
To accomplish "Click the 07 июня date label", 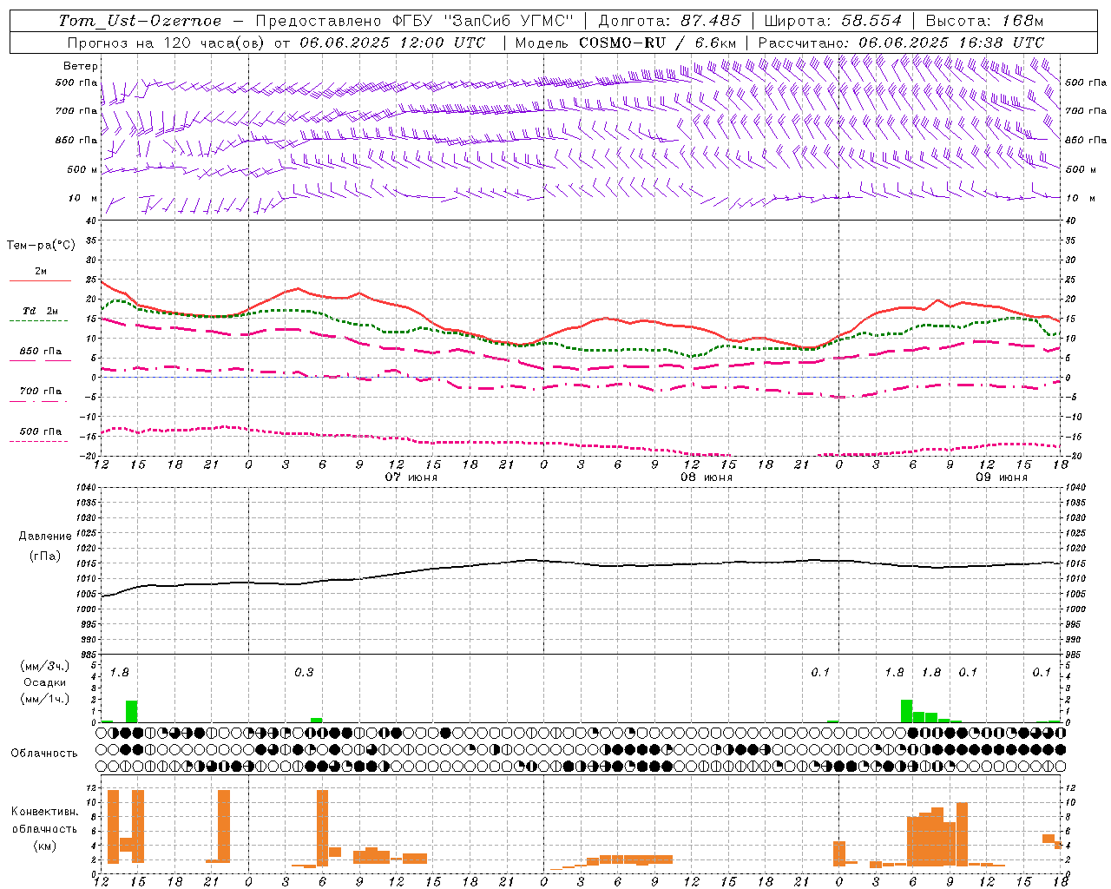I will (411, 477).
